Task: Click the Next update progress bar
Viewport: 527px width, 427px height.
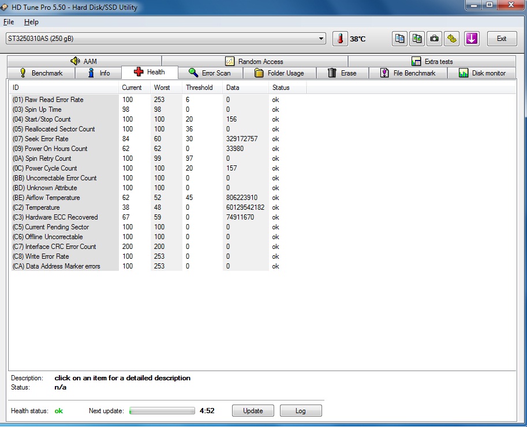Action: point(162,411)
